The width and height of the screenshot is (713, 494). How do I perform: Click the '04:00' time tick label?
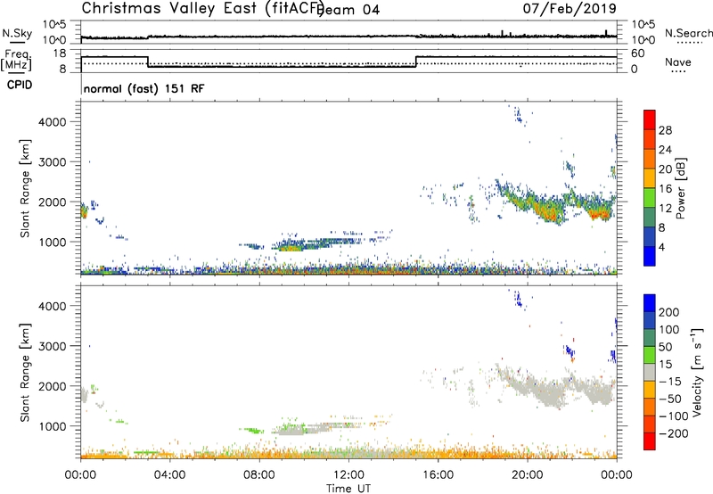tap(170, 475)
